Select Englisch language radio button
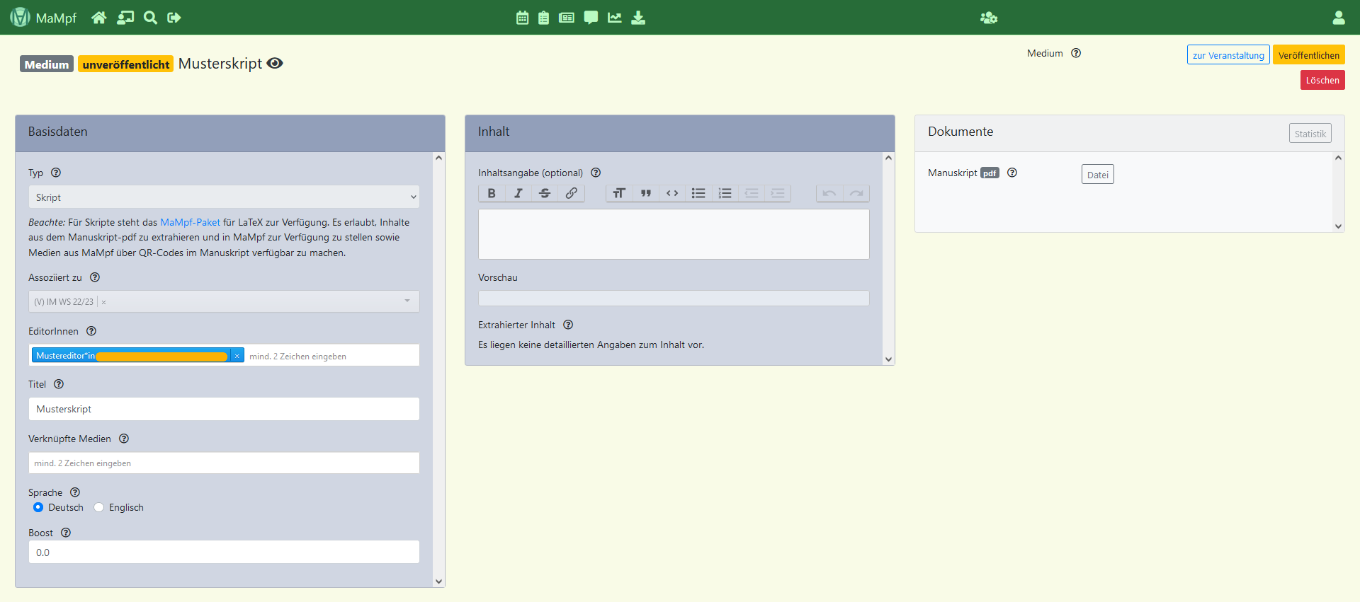Image resolution: width=1360 pixels, height=602 pixels. pyautogui.click(x=99, y=507)
